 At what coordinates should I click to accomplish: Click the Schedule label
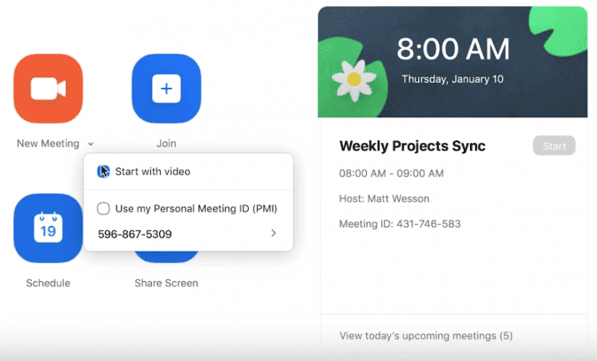(48, 284)
